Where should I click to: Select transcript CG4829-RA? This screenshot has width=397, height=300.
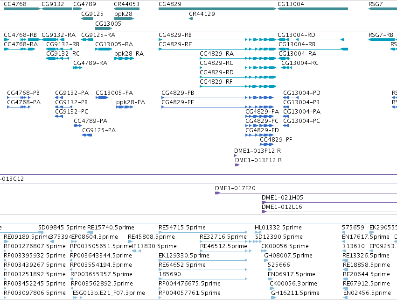[217, 54]
